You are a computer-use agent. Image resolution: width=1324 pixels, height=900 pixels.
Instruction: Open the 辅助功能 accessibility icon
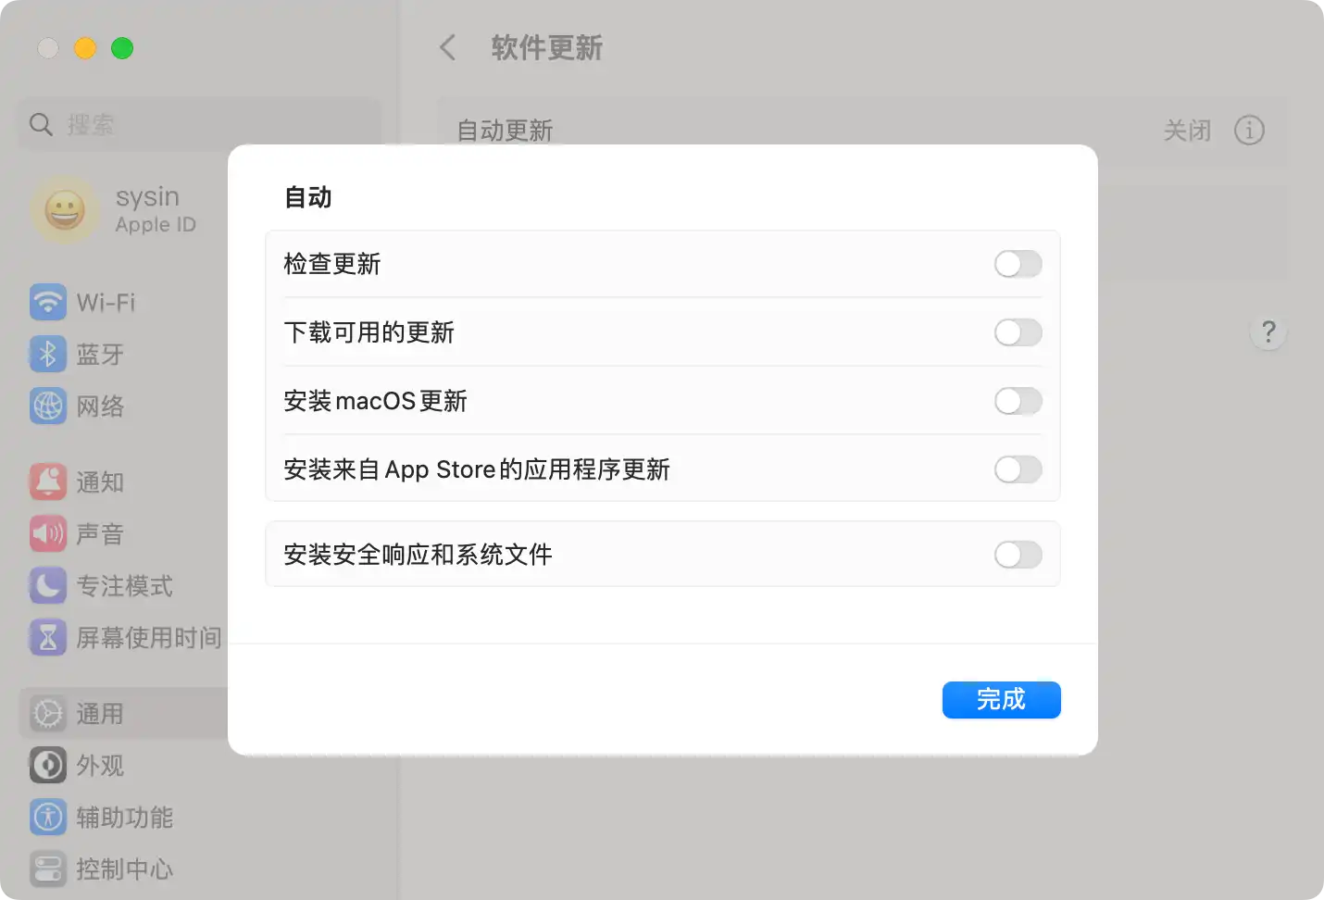point(48,817)
